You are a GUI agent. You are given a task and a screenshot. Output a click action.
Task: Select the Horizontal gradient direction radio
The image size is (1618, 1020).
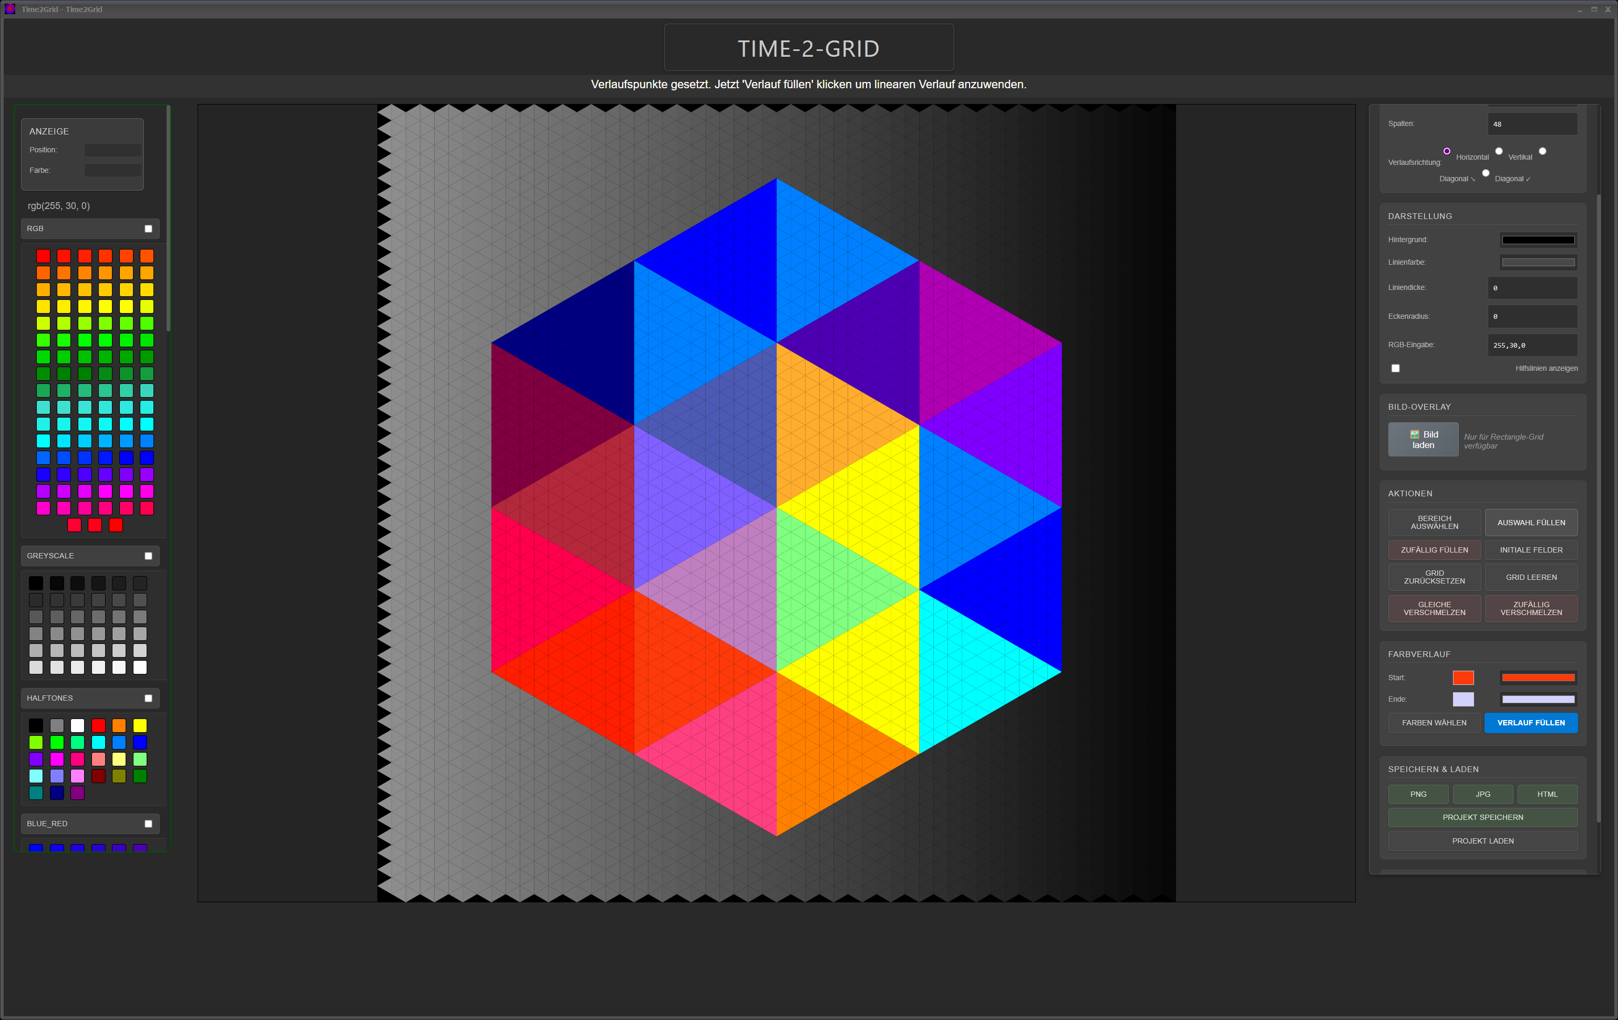click(x=1447, y=151)
